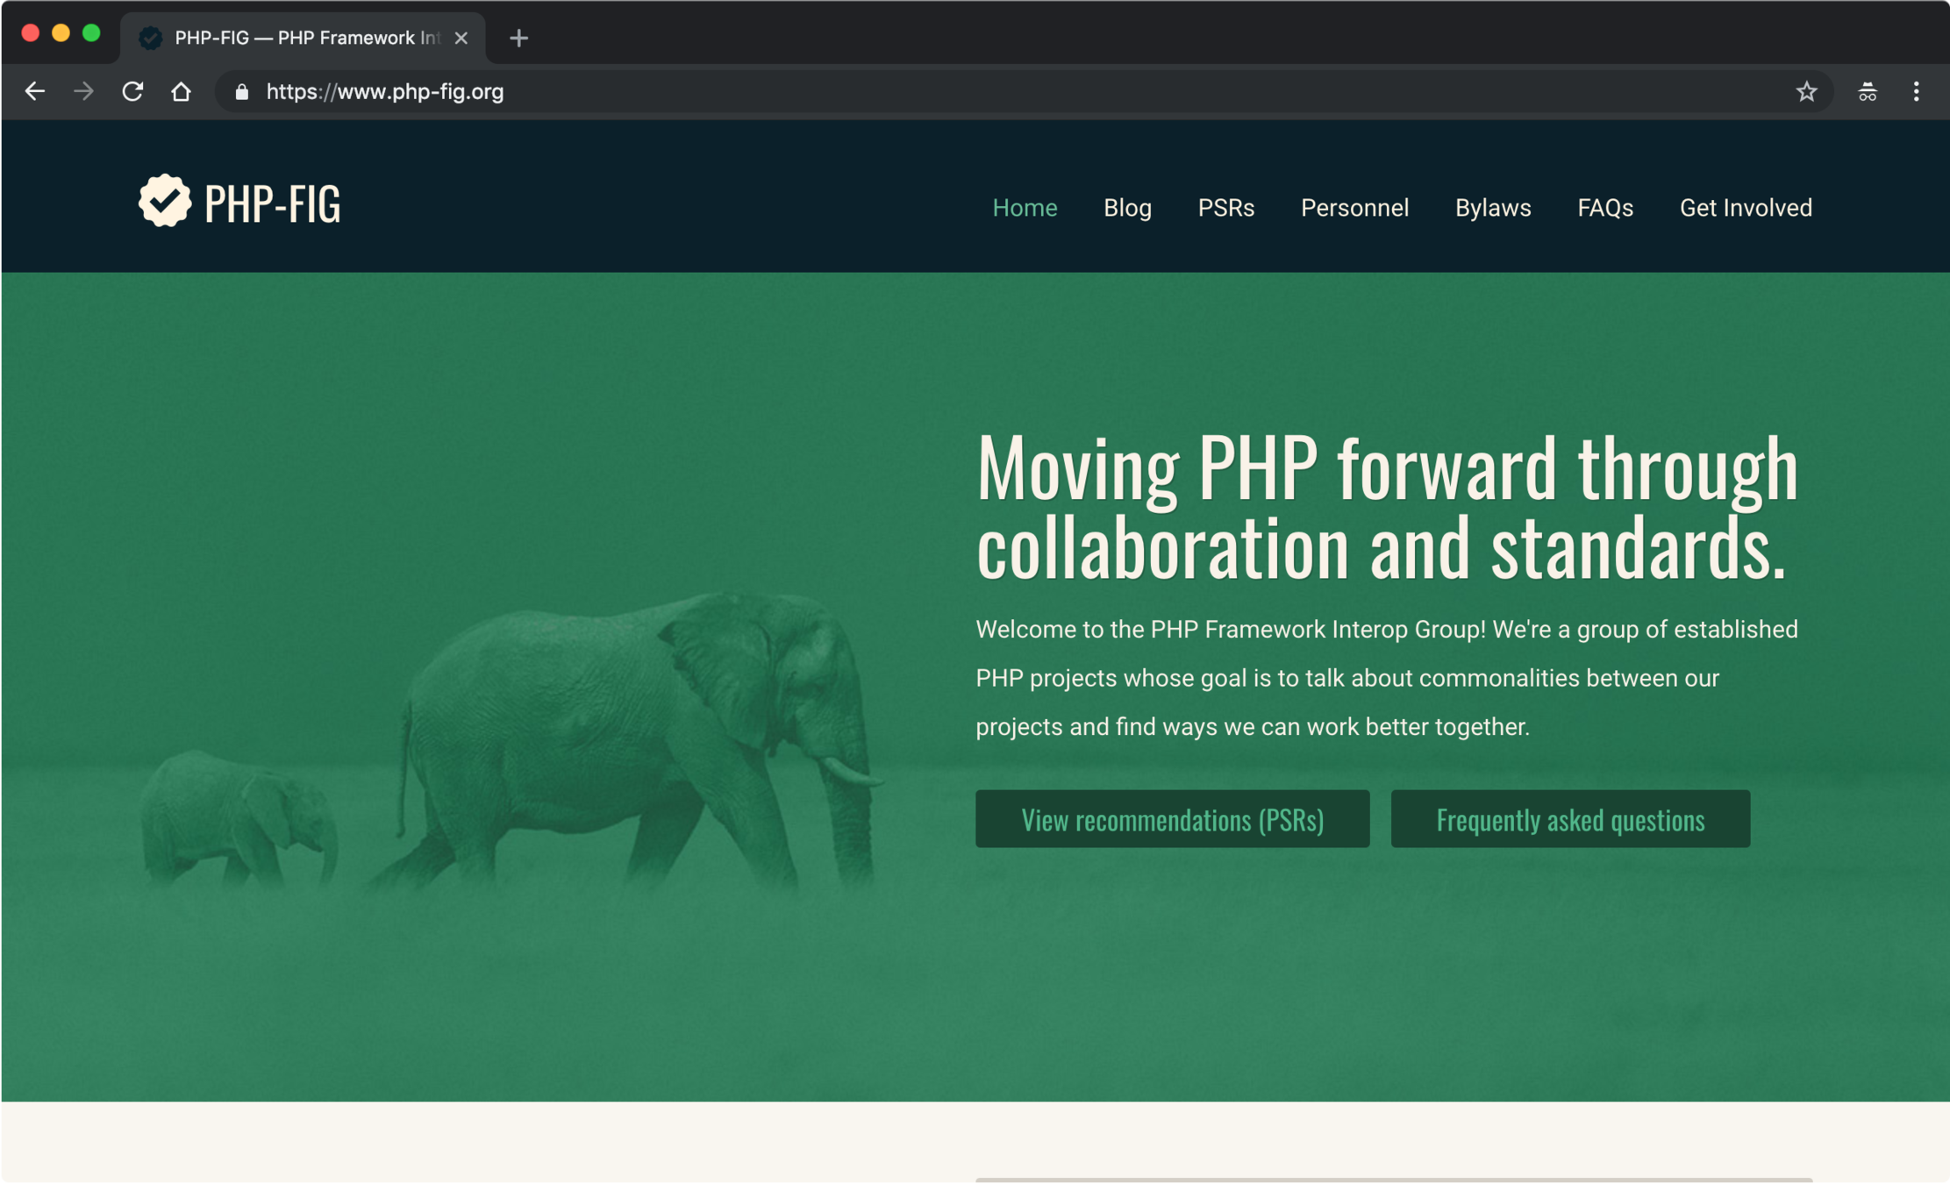1950x1184 pixels.
Task: Open the browser three-dot menu
Action: (x=1916, y=91)
